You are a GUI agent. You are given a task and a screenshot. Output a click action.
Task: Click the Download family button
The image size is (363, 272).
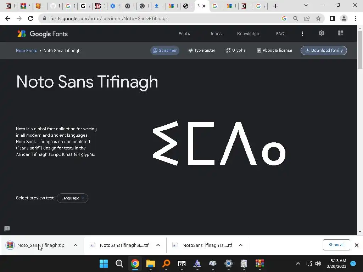tap(324, 50)
